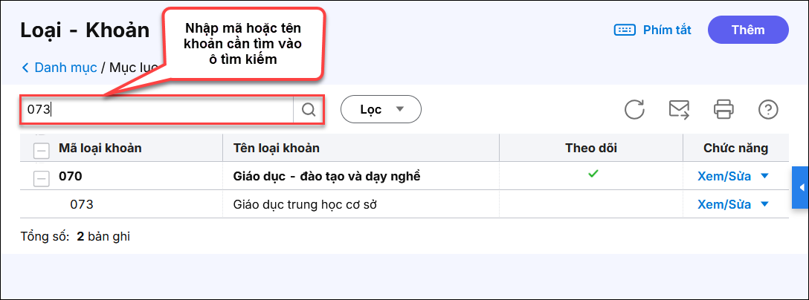Screen dimensions: 809x300
Task: Click the print icon
Action: coord(723,110)
